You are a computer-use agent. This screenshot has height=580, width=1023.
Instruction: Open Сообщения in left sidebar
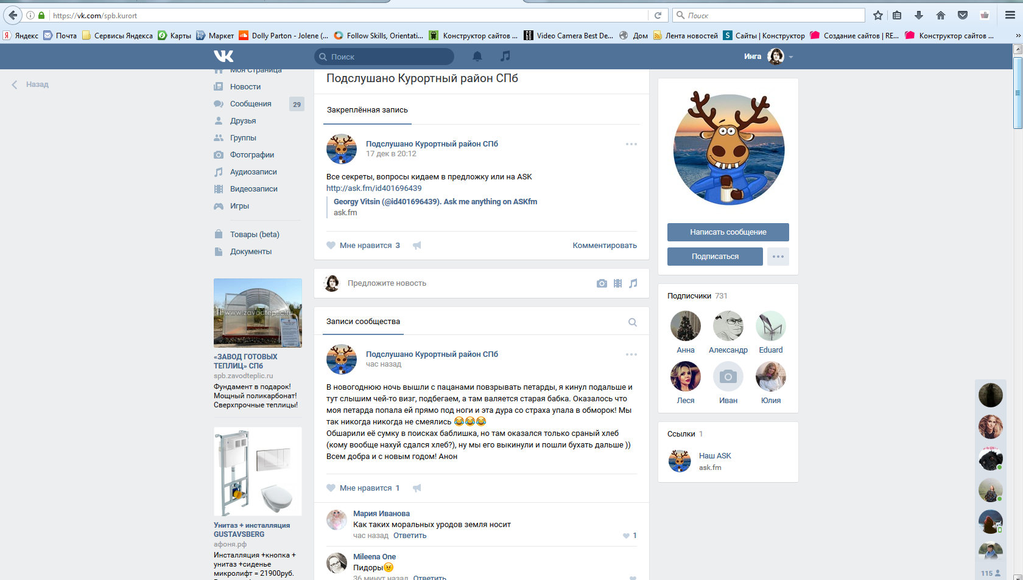coord(250,104)
